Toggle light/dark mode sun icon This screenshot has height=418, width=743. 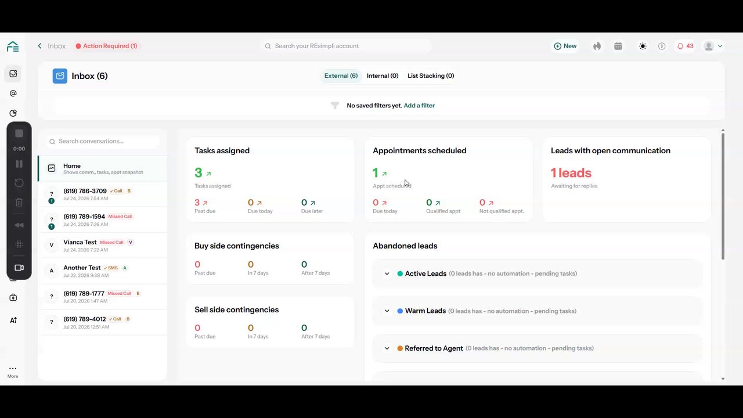[x=643, y=46]
